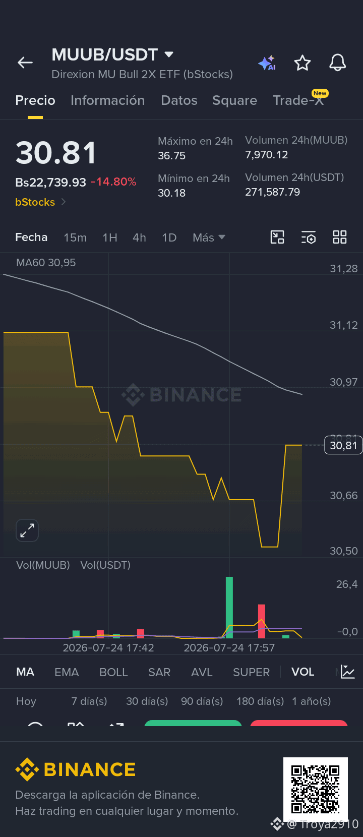Toggle the BOLL indicator
This screenshot has height=837, width=363.
113,672
